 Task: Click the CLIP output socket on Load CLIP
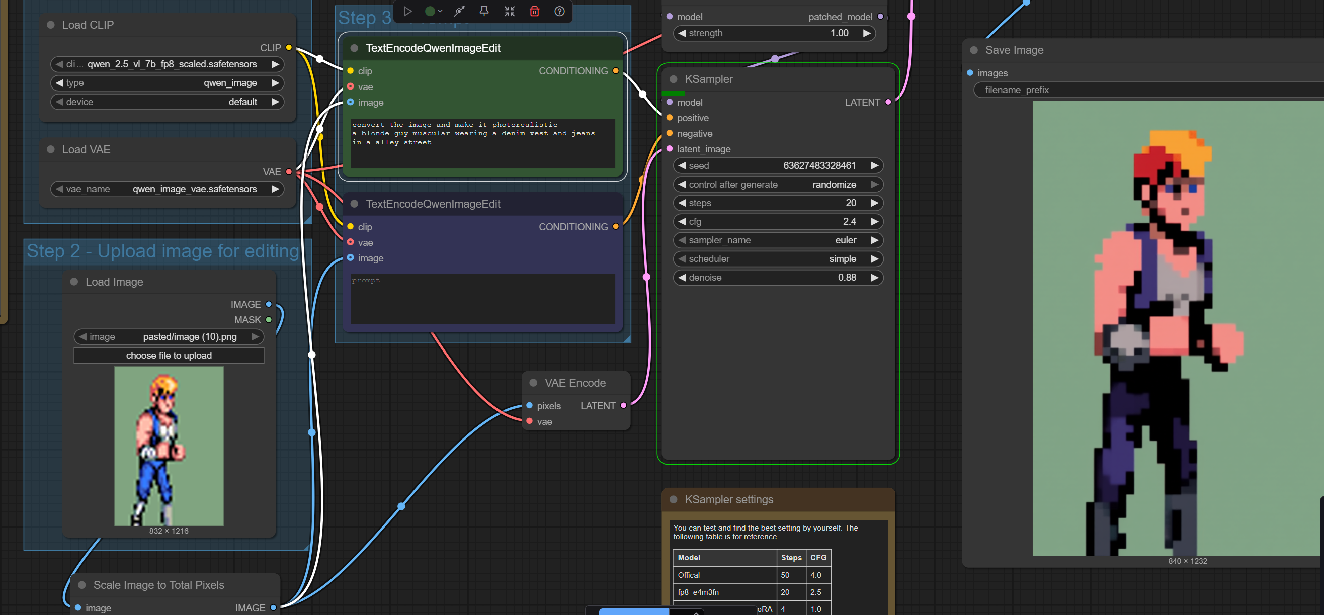[289, 48]
